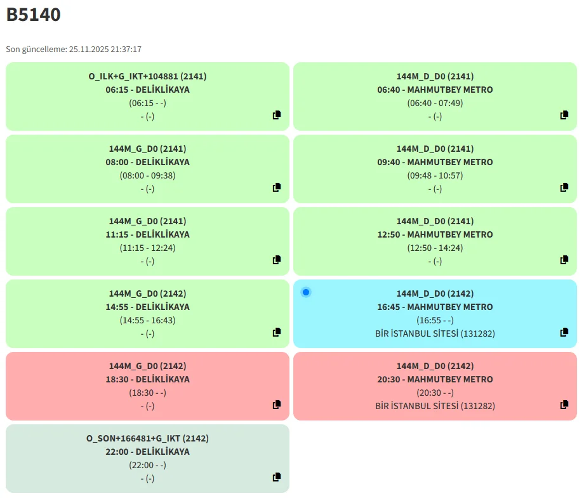
Task: Select the O_SON+166481+G_IKT (2142) trip title
Action: click(147, 438)
